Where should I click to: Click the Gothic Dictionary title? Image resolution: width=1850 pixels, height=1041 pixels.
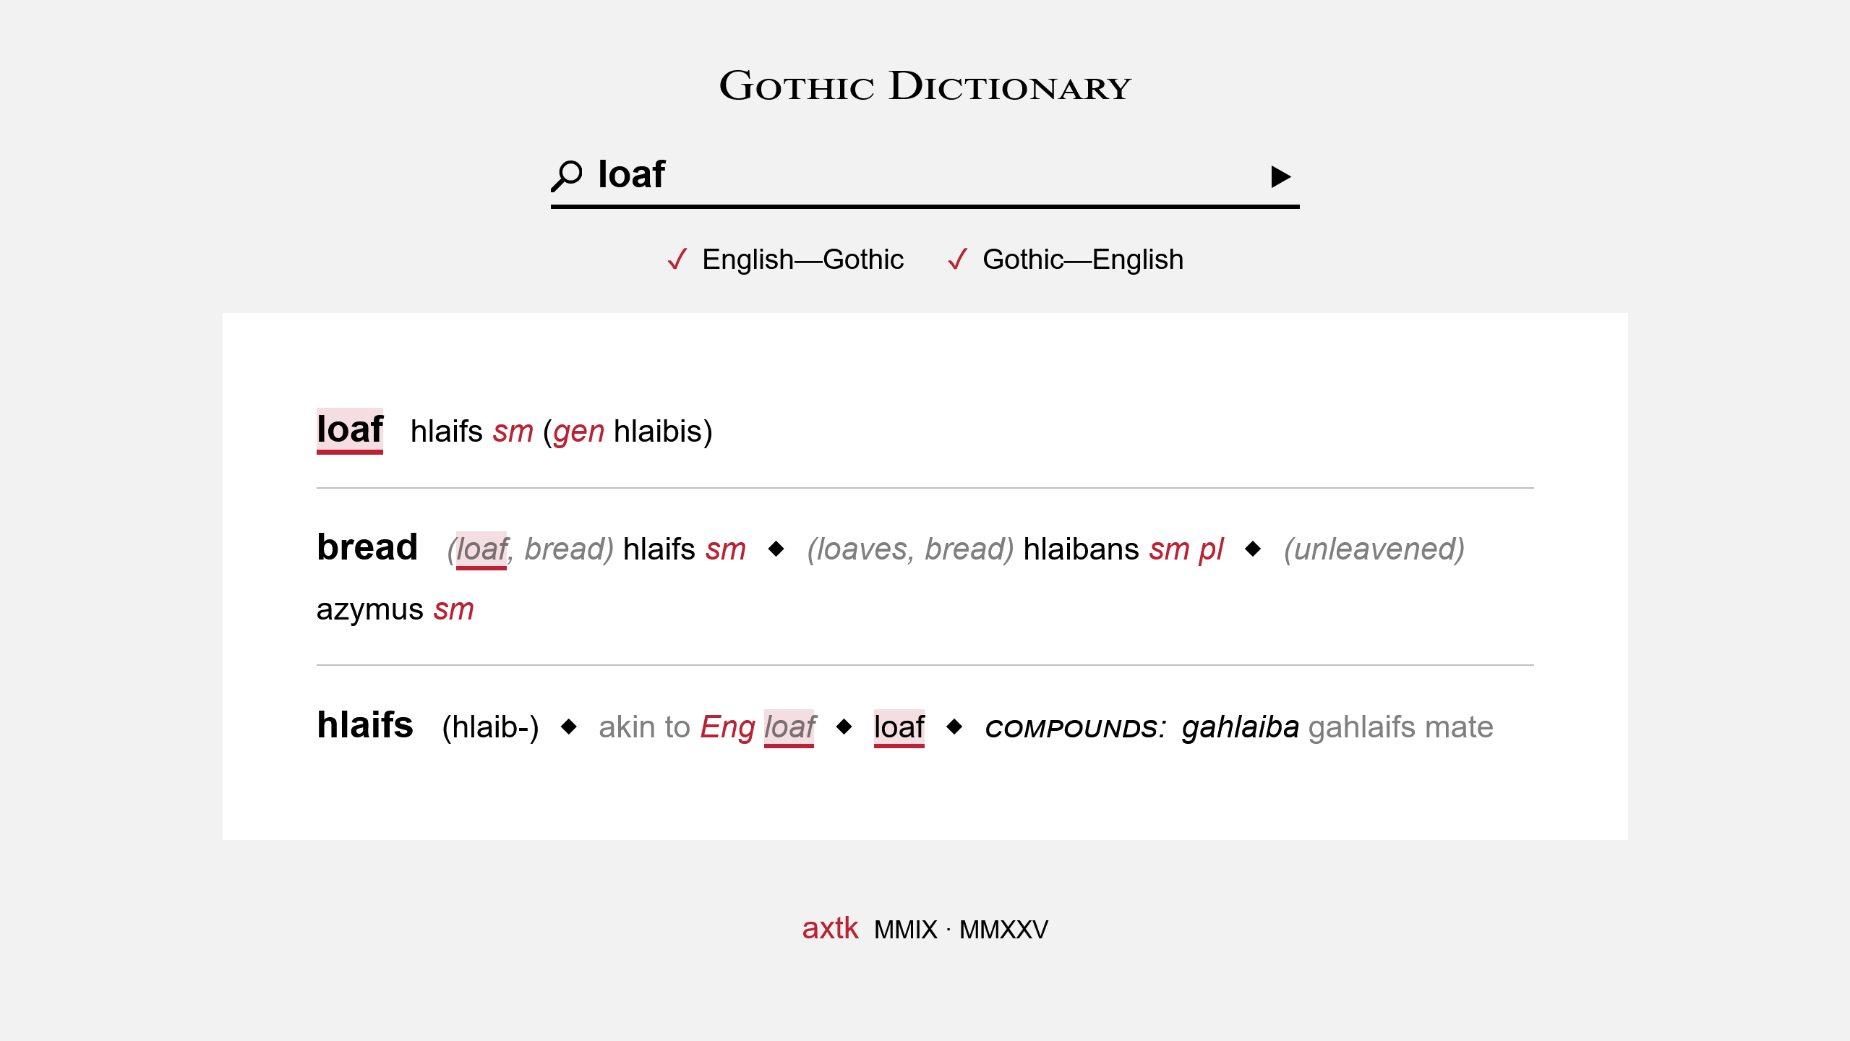925,87
